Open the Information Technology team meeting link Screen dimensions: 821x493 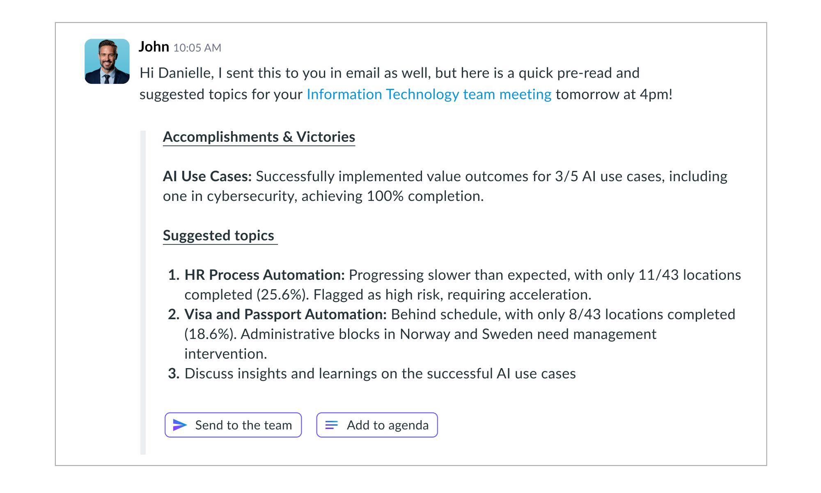429,94
